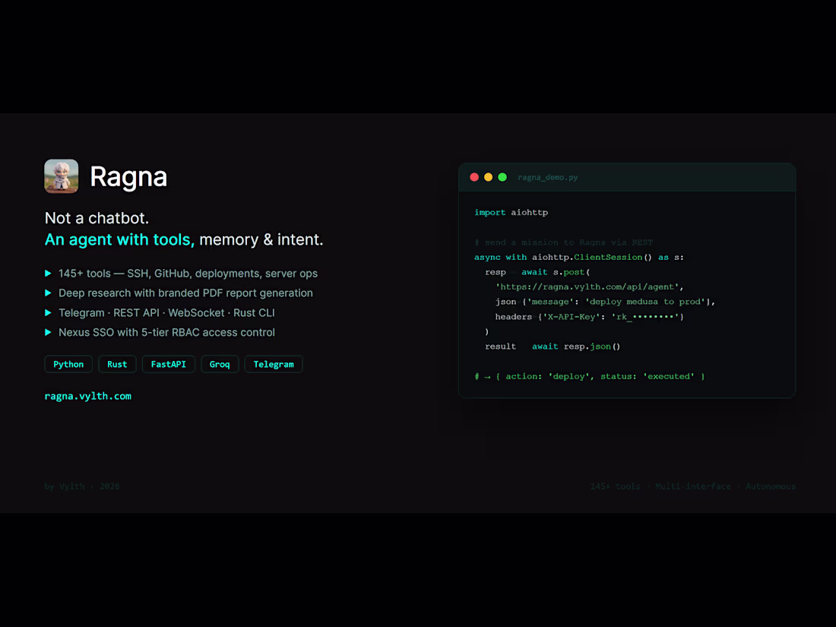Enable the executed status comment line
Image resolution: width=836 pixels, height=627 pixels.
coord(593,375)
